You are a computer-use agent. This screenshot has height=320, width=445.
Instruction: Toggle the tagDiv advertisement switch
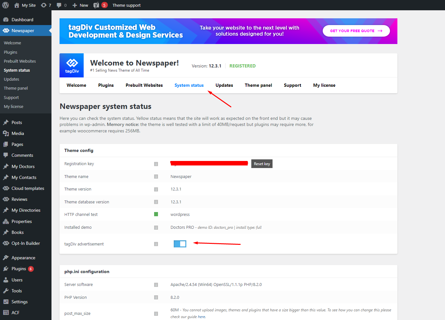[180, 244]
